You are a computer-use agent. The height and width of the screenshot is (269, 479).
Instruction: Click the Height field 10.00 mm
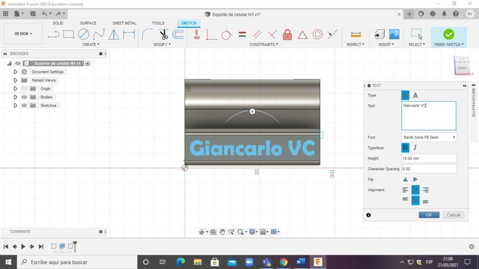[x=429, y=158]
